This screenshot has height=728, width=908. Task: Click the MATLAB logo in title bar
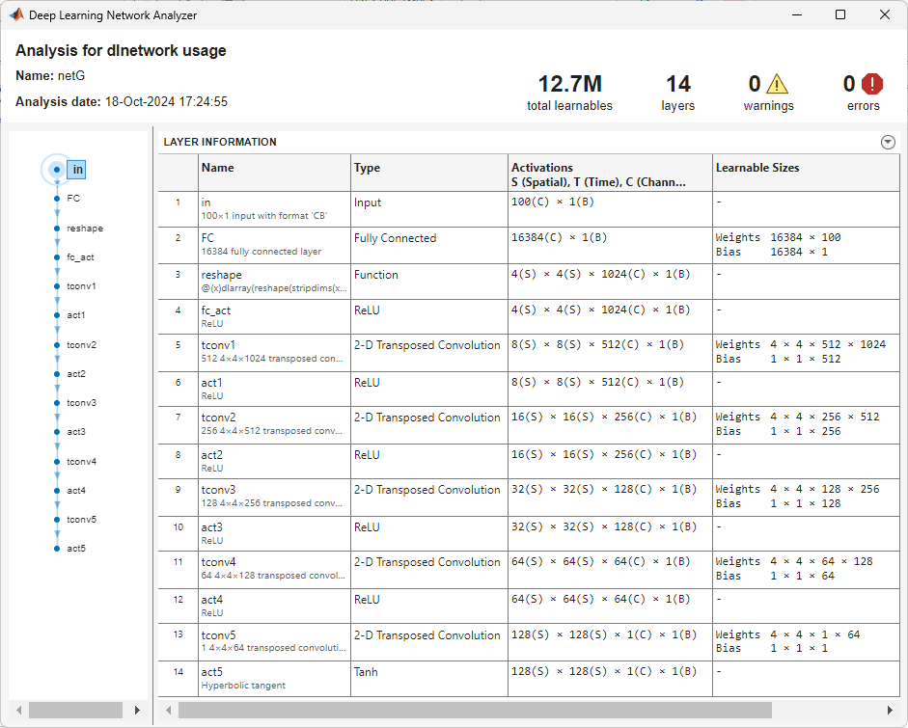click(x=16, y=14)
